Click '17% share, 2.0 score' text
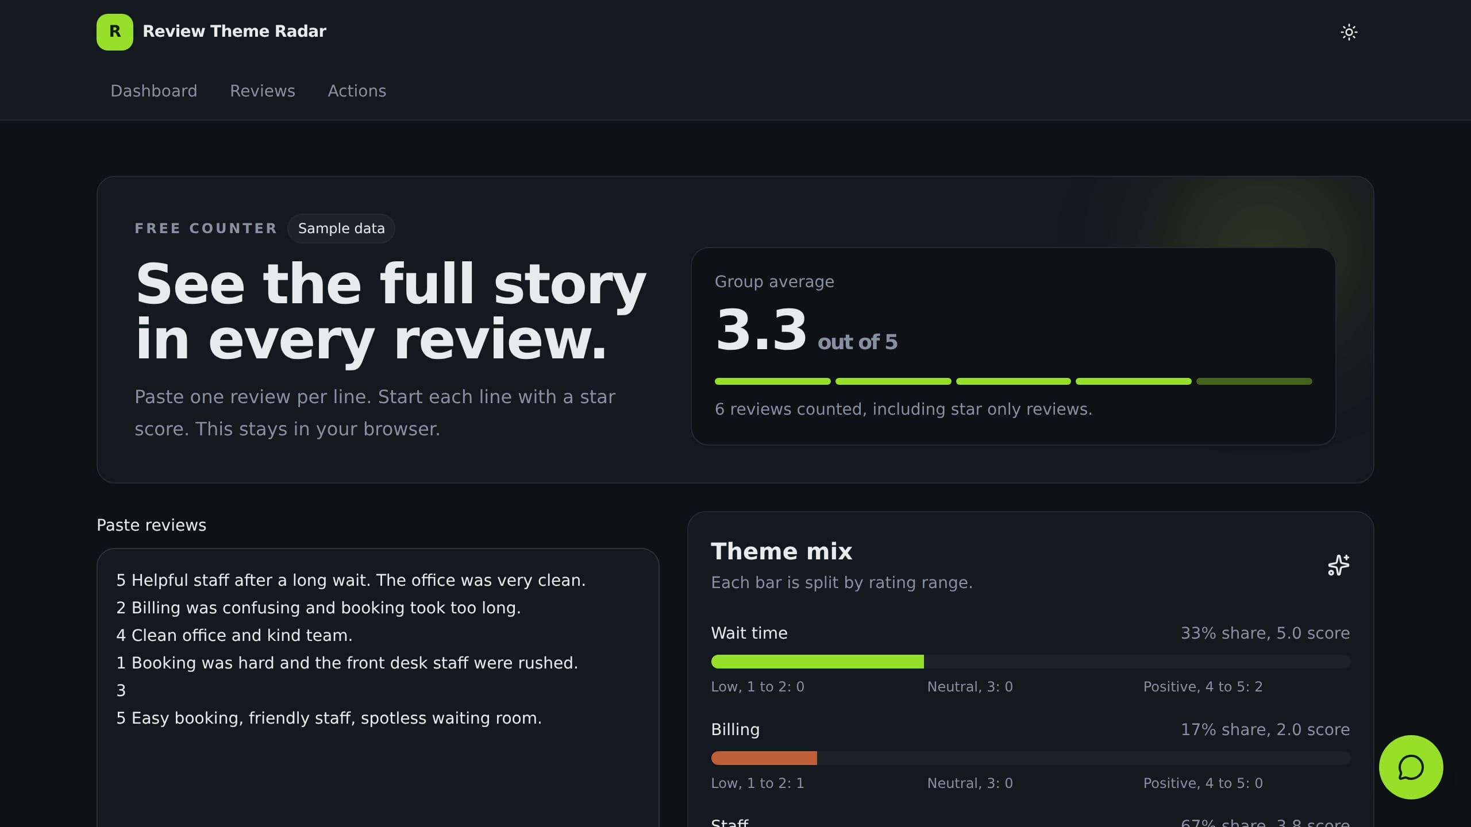This screenshot has height=827, width=1471. pos(1265,729)
